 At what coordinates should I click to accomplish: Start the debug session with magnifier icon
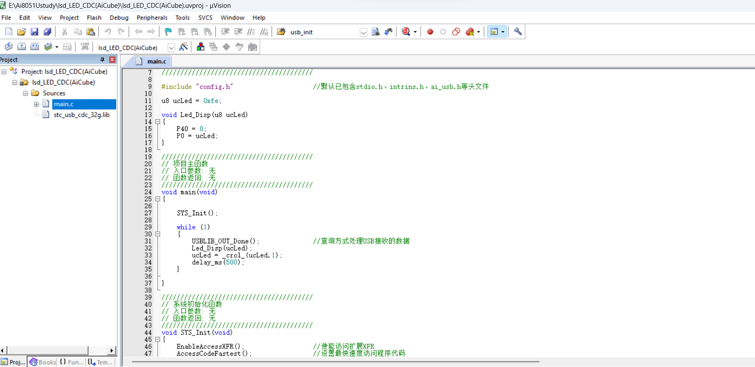(x=406, y=32)
